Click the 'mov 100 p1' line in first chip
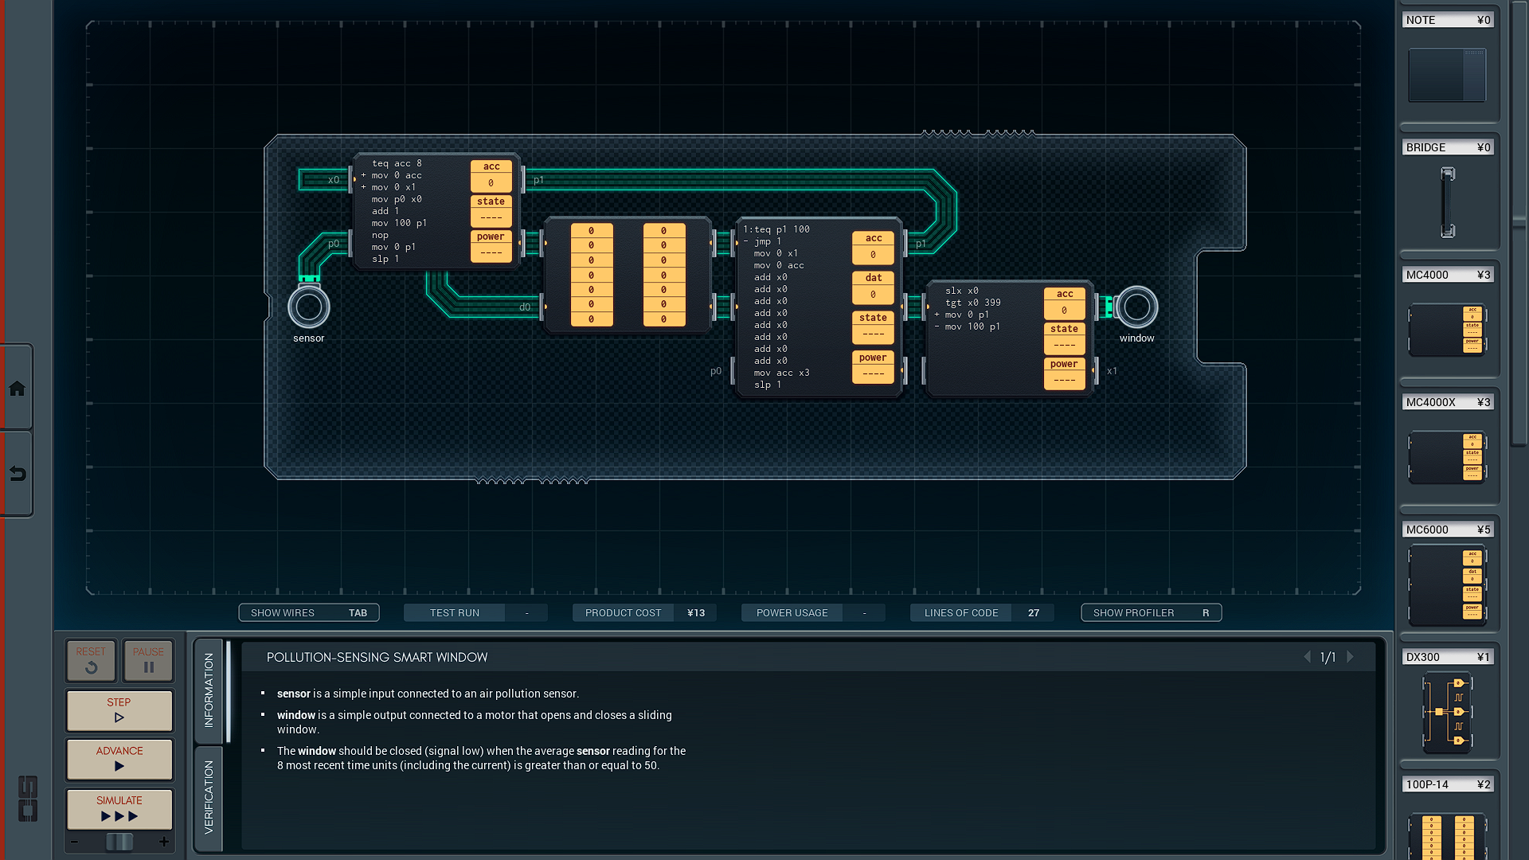1529x860 pixels. coord(399,223)
